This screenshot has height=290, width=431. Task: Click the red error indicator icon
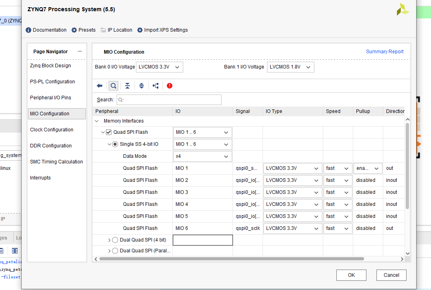170,86
